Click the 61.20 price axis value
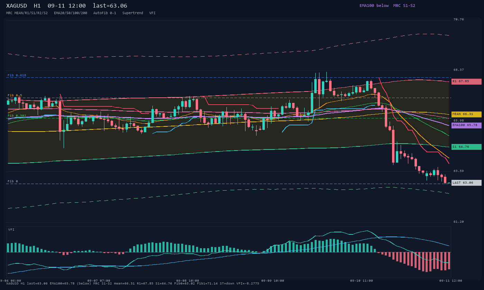 click(459, 222)
